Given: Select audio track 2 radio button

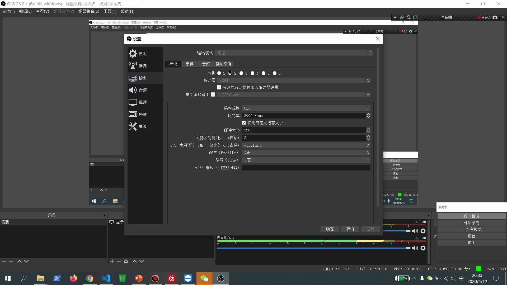Looking at the screenshot, I should (x=230, y=73).
